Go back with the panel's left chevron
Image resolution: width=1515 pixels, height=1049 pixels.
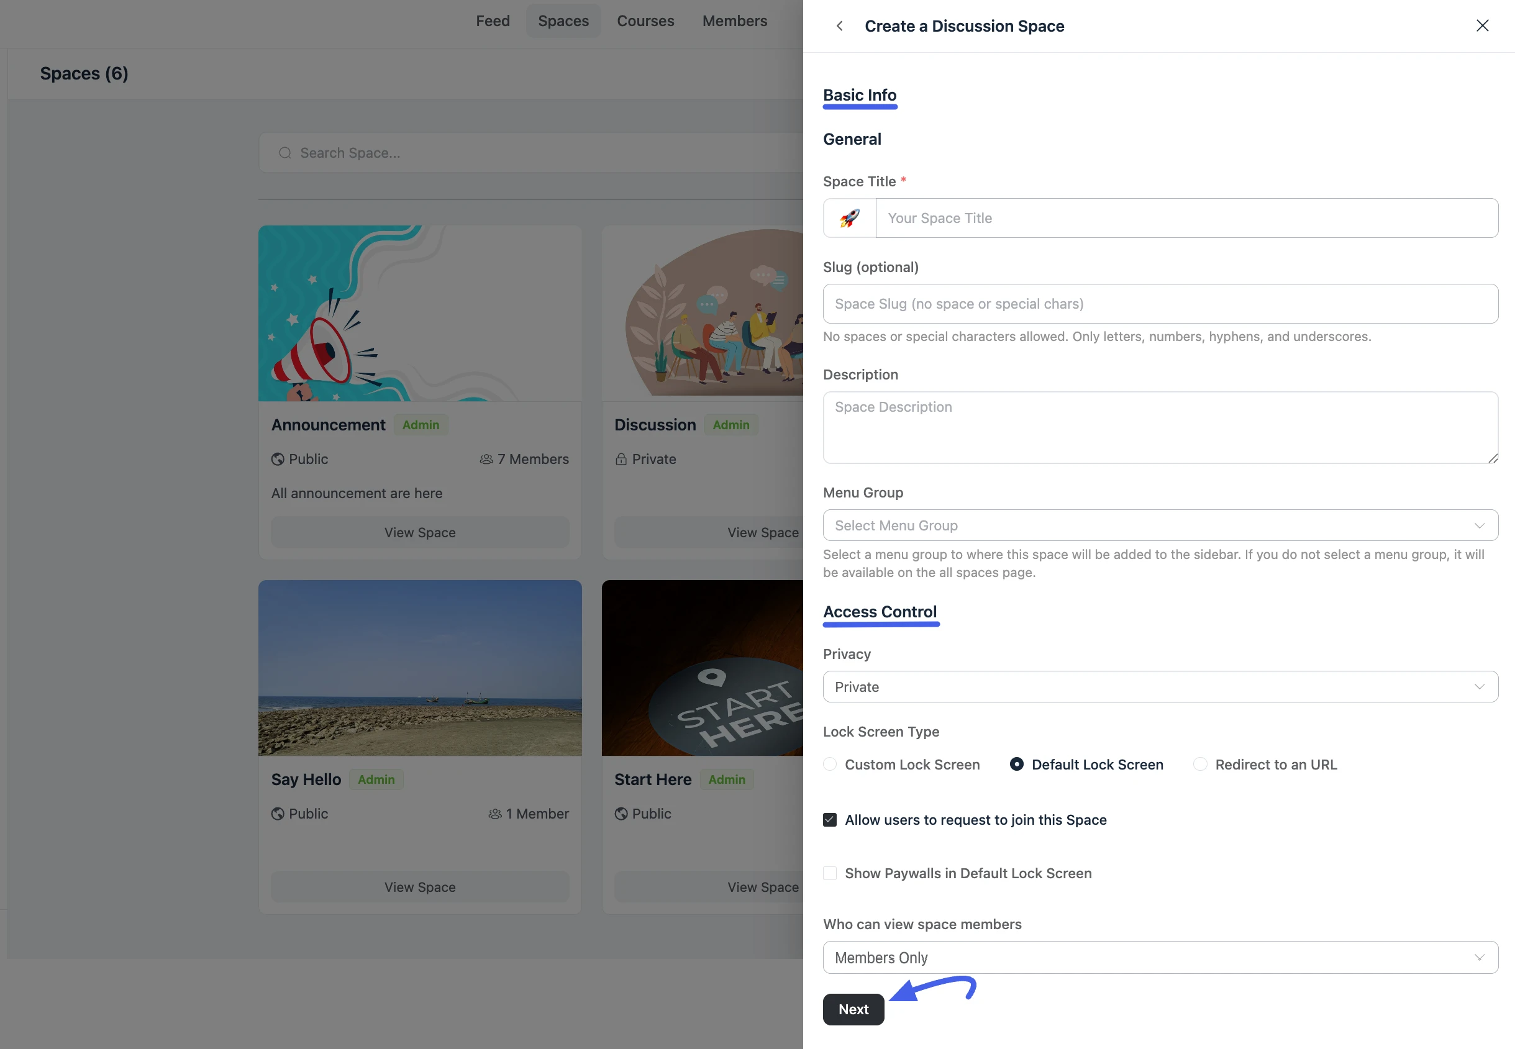[839, 25]
